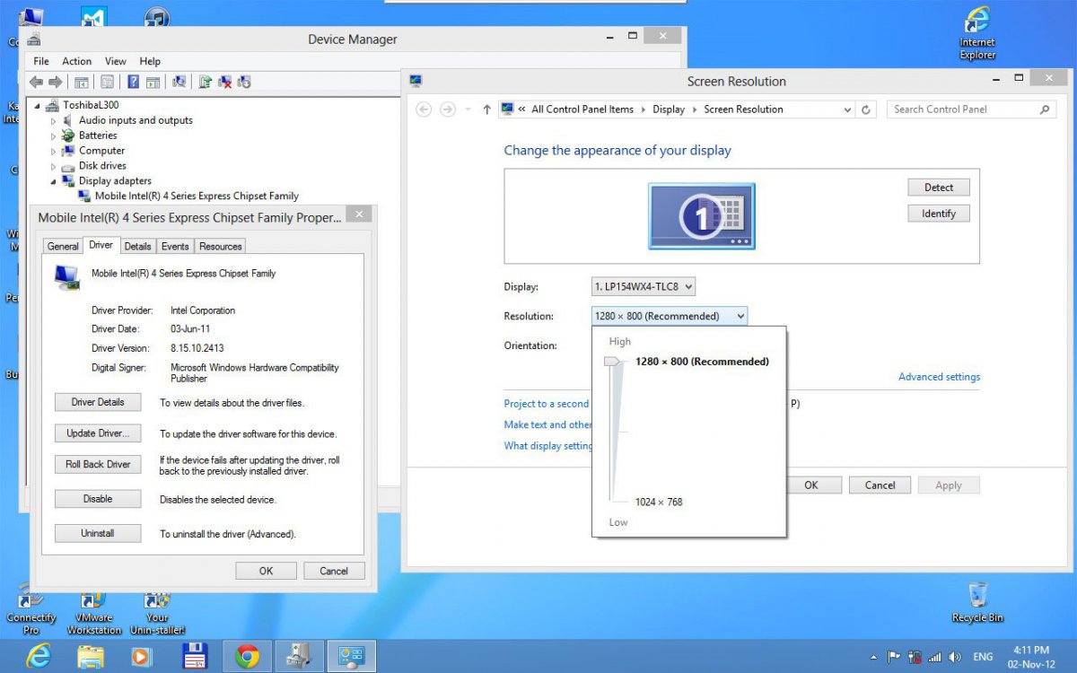Select the Your Unin-staller desktop shortcut

click(x=157, y=612)
